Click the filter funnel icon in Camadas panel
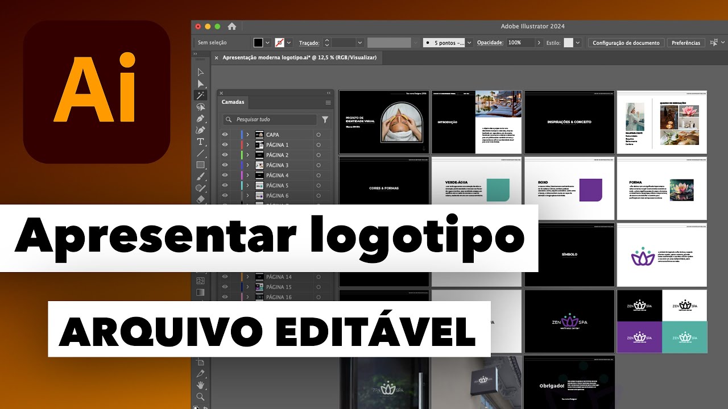 click(x=325, y=119)
